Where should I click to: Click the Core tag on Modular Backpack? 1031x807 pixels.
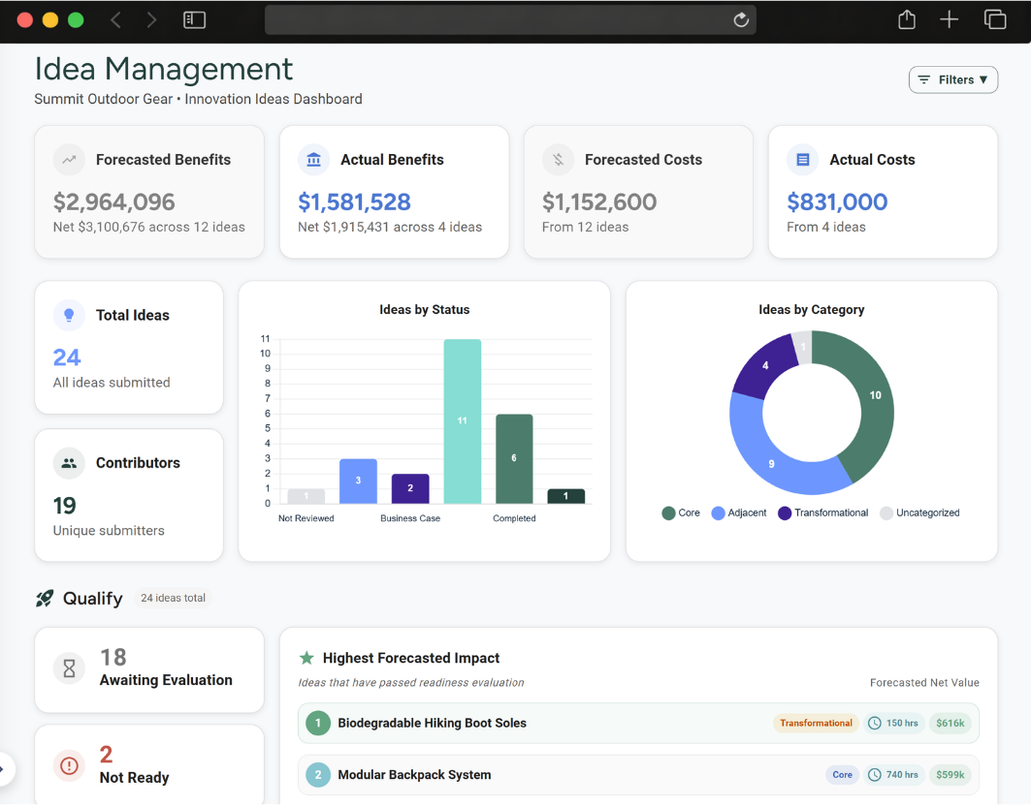[842, 775]
